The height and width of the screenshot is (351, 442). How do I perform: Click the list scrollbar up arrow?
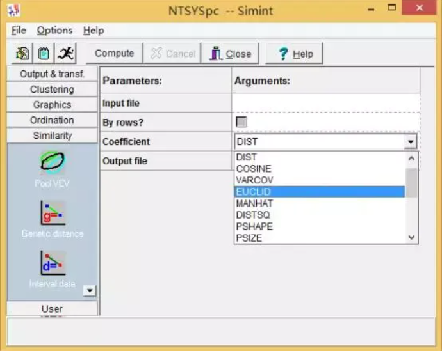click(411, 159)
